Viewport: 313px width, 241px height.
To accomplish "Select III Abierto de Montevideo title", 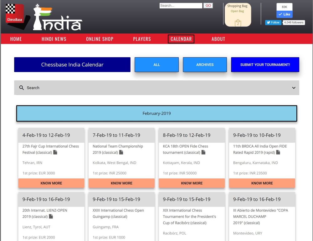I will pos(260,217).
